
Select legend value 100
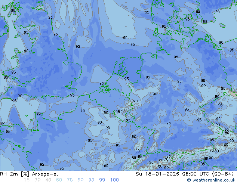point(114,180)
